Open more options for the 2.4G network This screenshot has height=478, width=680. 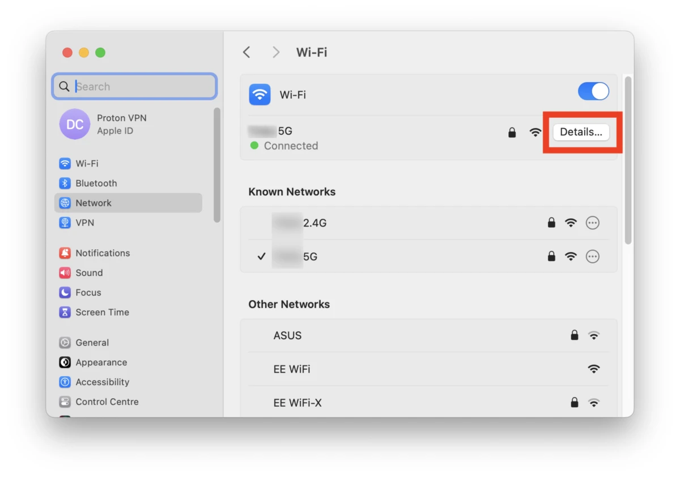pyautogui.click(x=592, y=223)
